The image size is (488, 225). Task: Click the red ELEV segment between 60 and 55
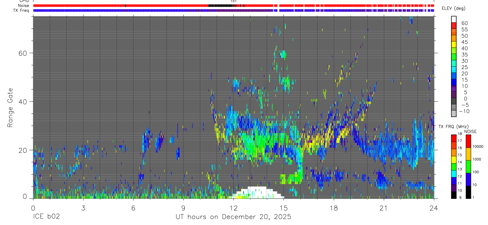point(454,26)
